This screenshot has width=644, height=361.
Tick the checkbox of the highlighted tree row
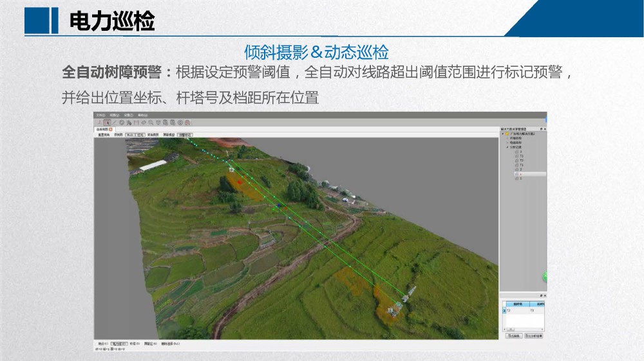516,174
